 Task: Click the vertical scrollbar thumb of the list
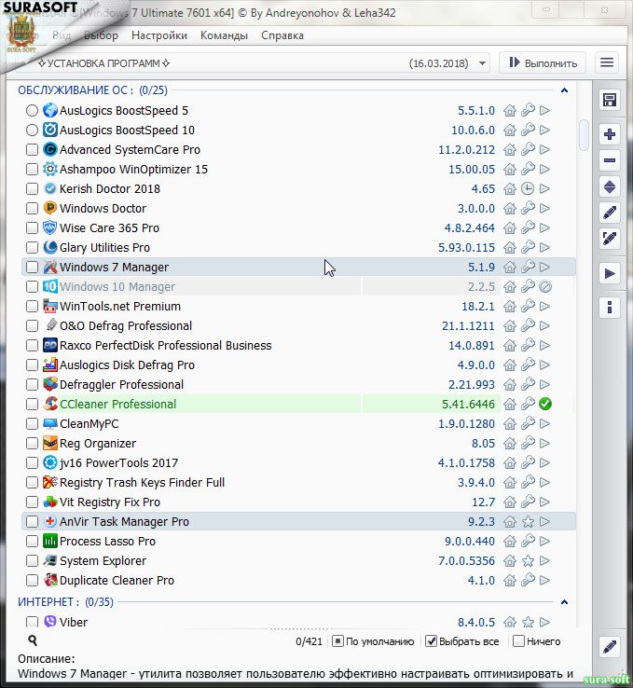[584, 134]
